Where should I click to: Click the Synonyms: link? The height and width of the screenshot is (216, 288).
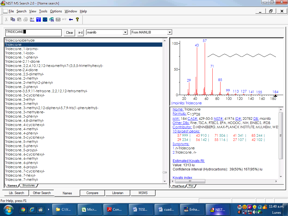181,144
